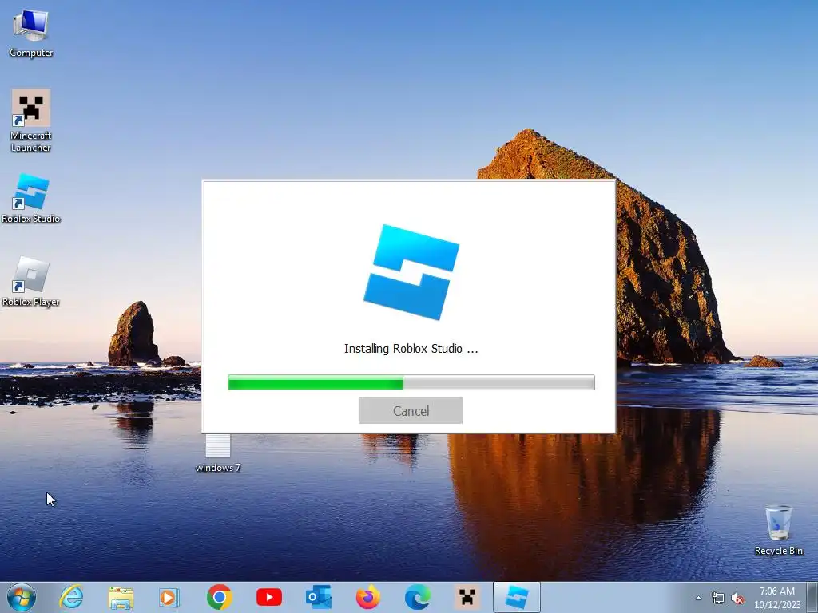Select the Roblox Player desktop shortcut
Screen dimensions: 818x613
pyautogui.click(x=31, y=282)
